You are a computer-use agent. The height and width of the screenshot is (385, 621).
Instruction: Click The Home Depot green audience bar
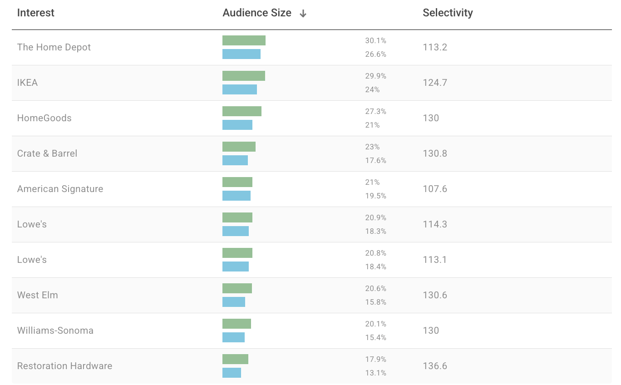pos(244,40)
